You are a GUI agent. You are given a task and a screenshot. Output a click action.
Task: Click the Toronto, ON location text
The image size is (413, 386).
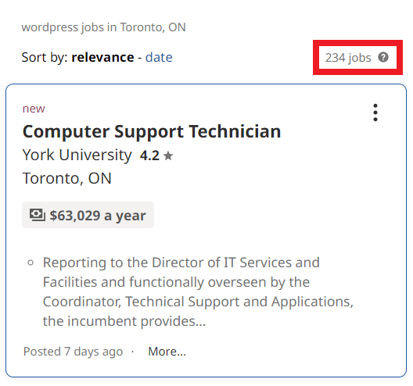67,178
